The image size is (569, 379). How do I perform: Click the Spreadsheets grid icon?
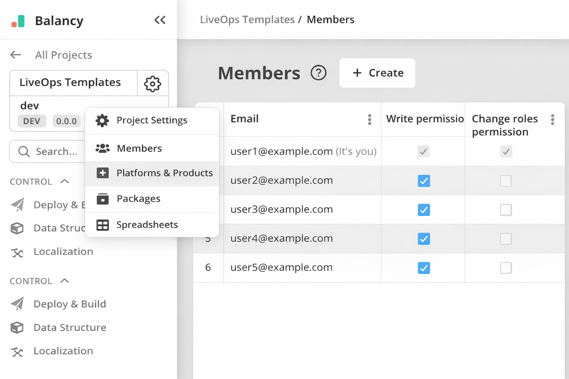point(103,225)
